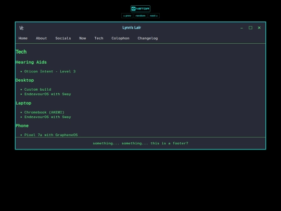Go to the next webring site

[x=154, y=16]
